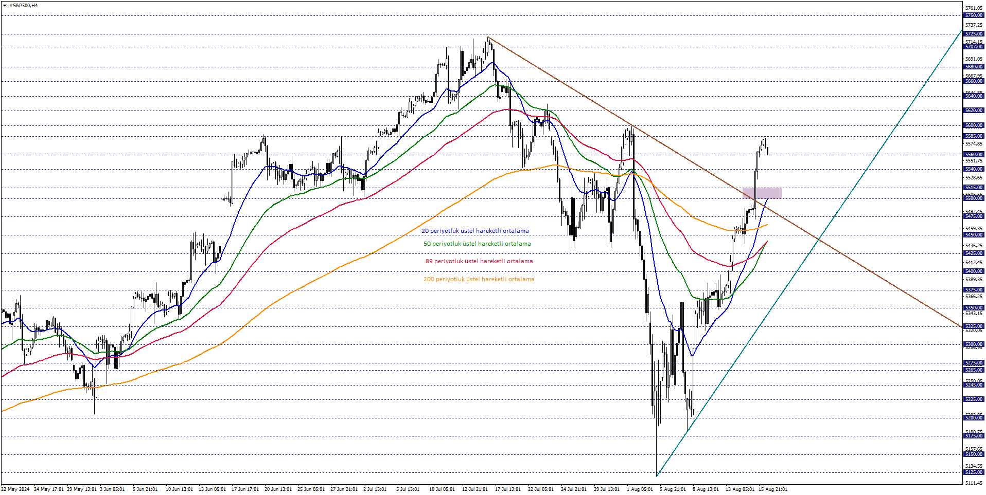Image resolution: width=986 pixels, height=495 pixels.
Task: Click the 5400.00 price level label
Action: point(974,271)
